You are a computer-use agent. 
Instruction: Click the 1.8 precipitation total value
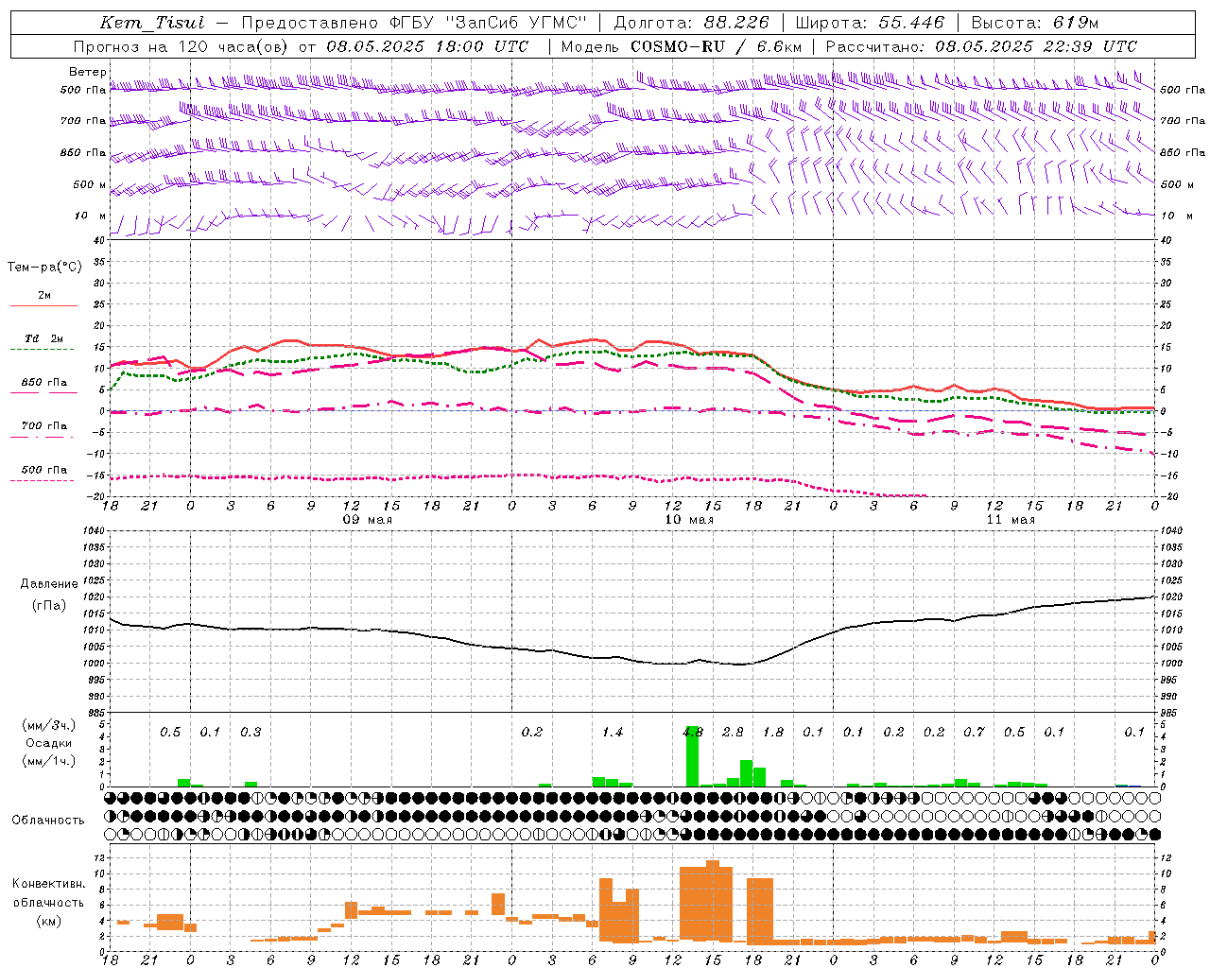pos(773,732)
